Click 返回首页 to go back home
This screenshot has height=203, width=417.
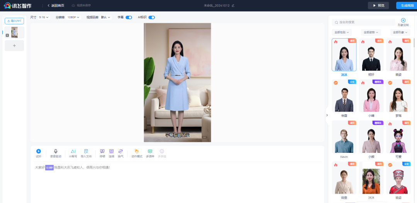pos(56,5)
